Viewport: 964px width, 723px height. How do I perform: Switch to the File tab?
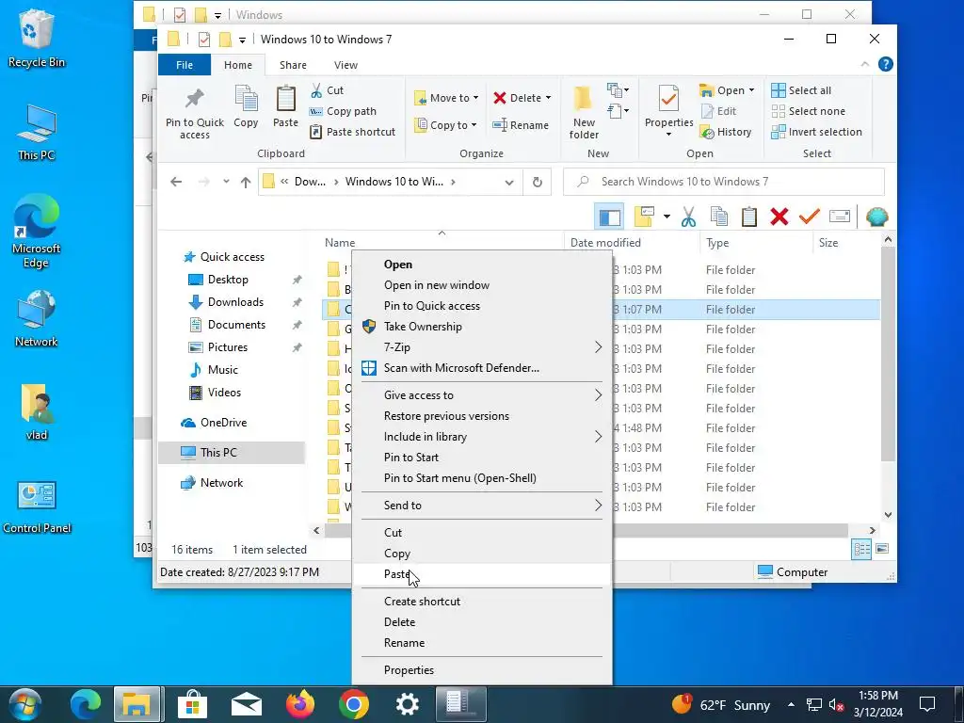185,65
